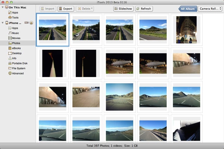Select the wide lamp post night photo
The image size is (224, 149).
pos(52,63)
